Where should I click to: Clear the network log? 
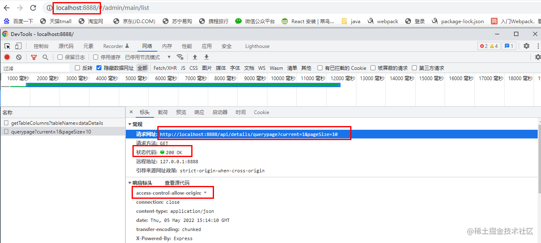(x=19, y=57)
